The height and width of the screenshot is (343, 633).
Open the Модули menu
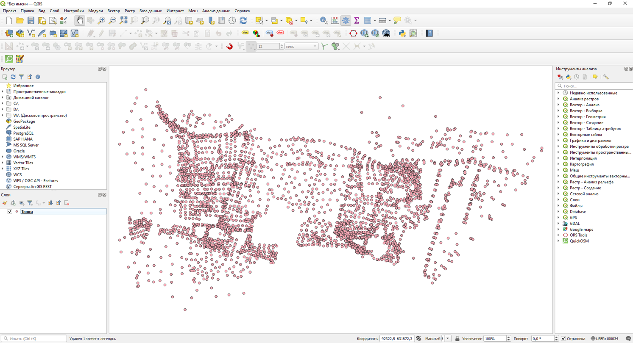coord(95,11)
